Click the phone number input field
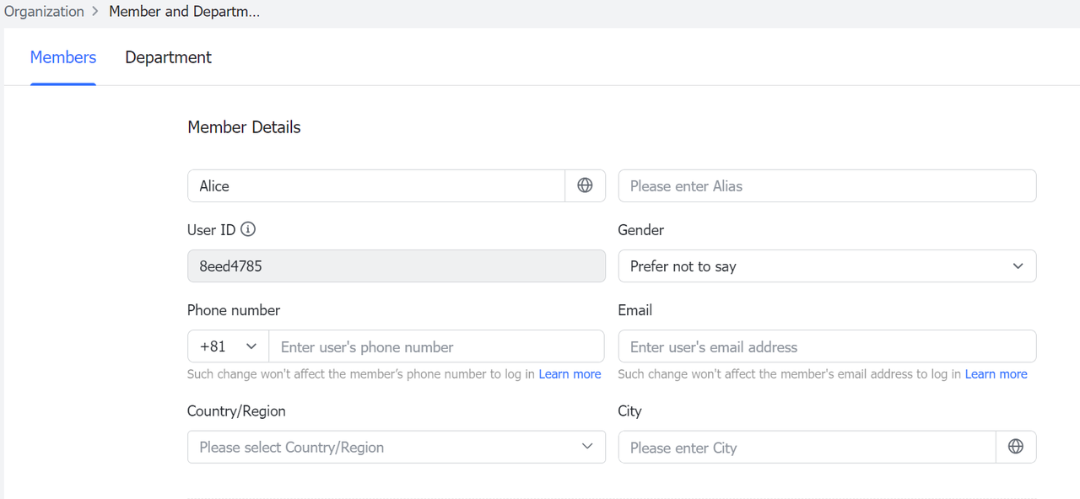 point(435,346)
